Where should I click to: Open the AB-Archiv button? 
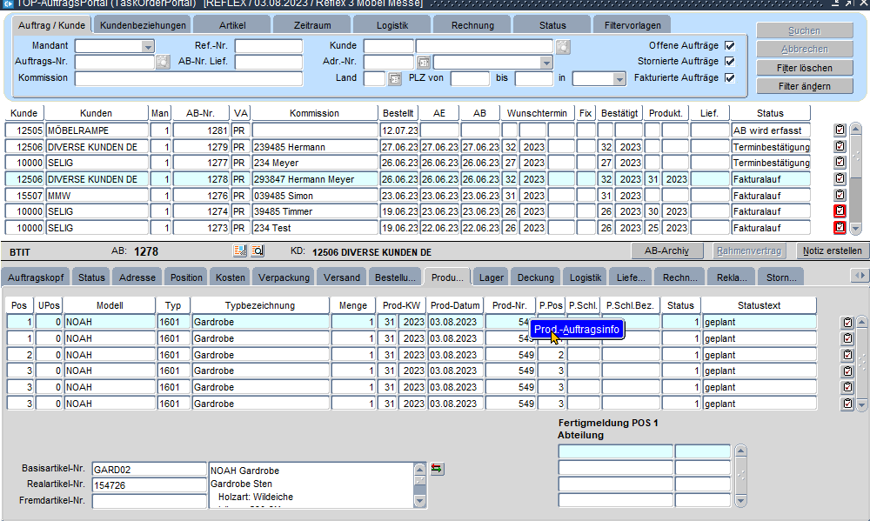(666, 251)
